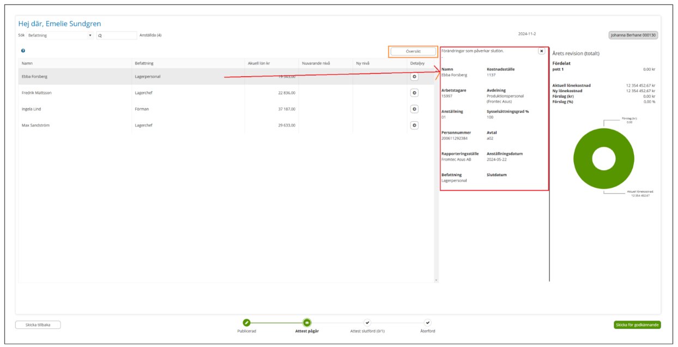
Task: Click the Anställda (4) count label
Action: click(150, 35)
